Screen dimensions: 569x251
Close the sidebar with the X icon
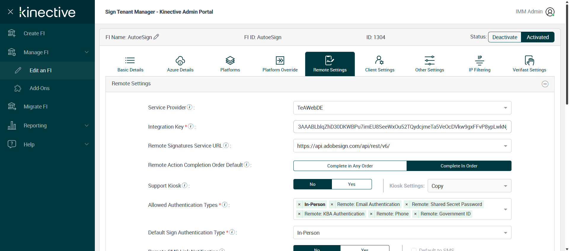coord(10,12)
